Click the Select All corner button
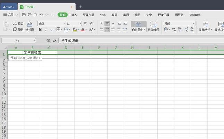The height and width of the screenshot is (139, 224). (x=5, y=48)
